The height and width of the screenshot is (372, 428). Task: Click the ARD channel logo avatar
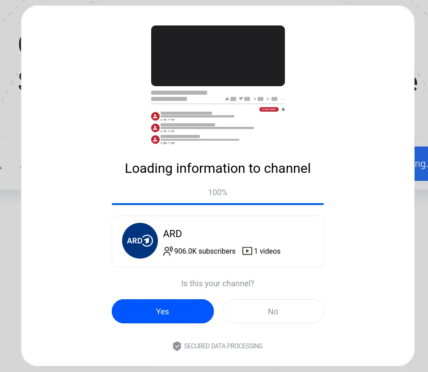click(140, 241)
